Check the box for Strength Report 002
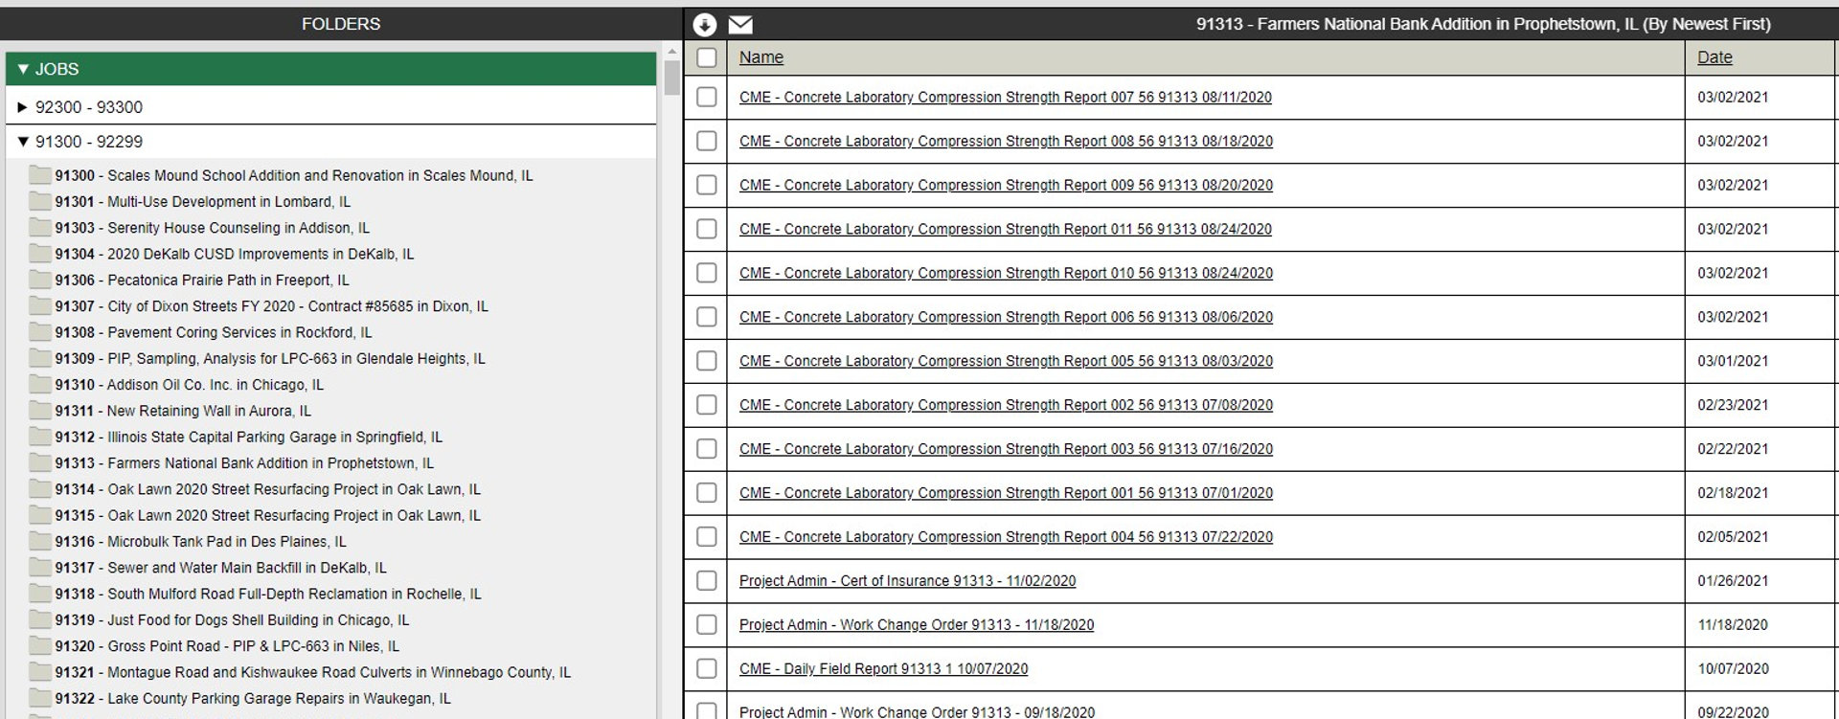1839x719 pixels. point(706,405)
